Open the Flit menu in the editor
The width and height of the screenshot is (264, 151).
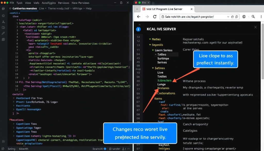click(x=12, y=3)
